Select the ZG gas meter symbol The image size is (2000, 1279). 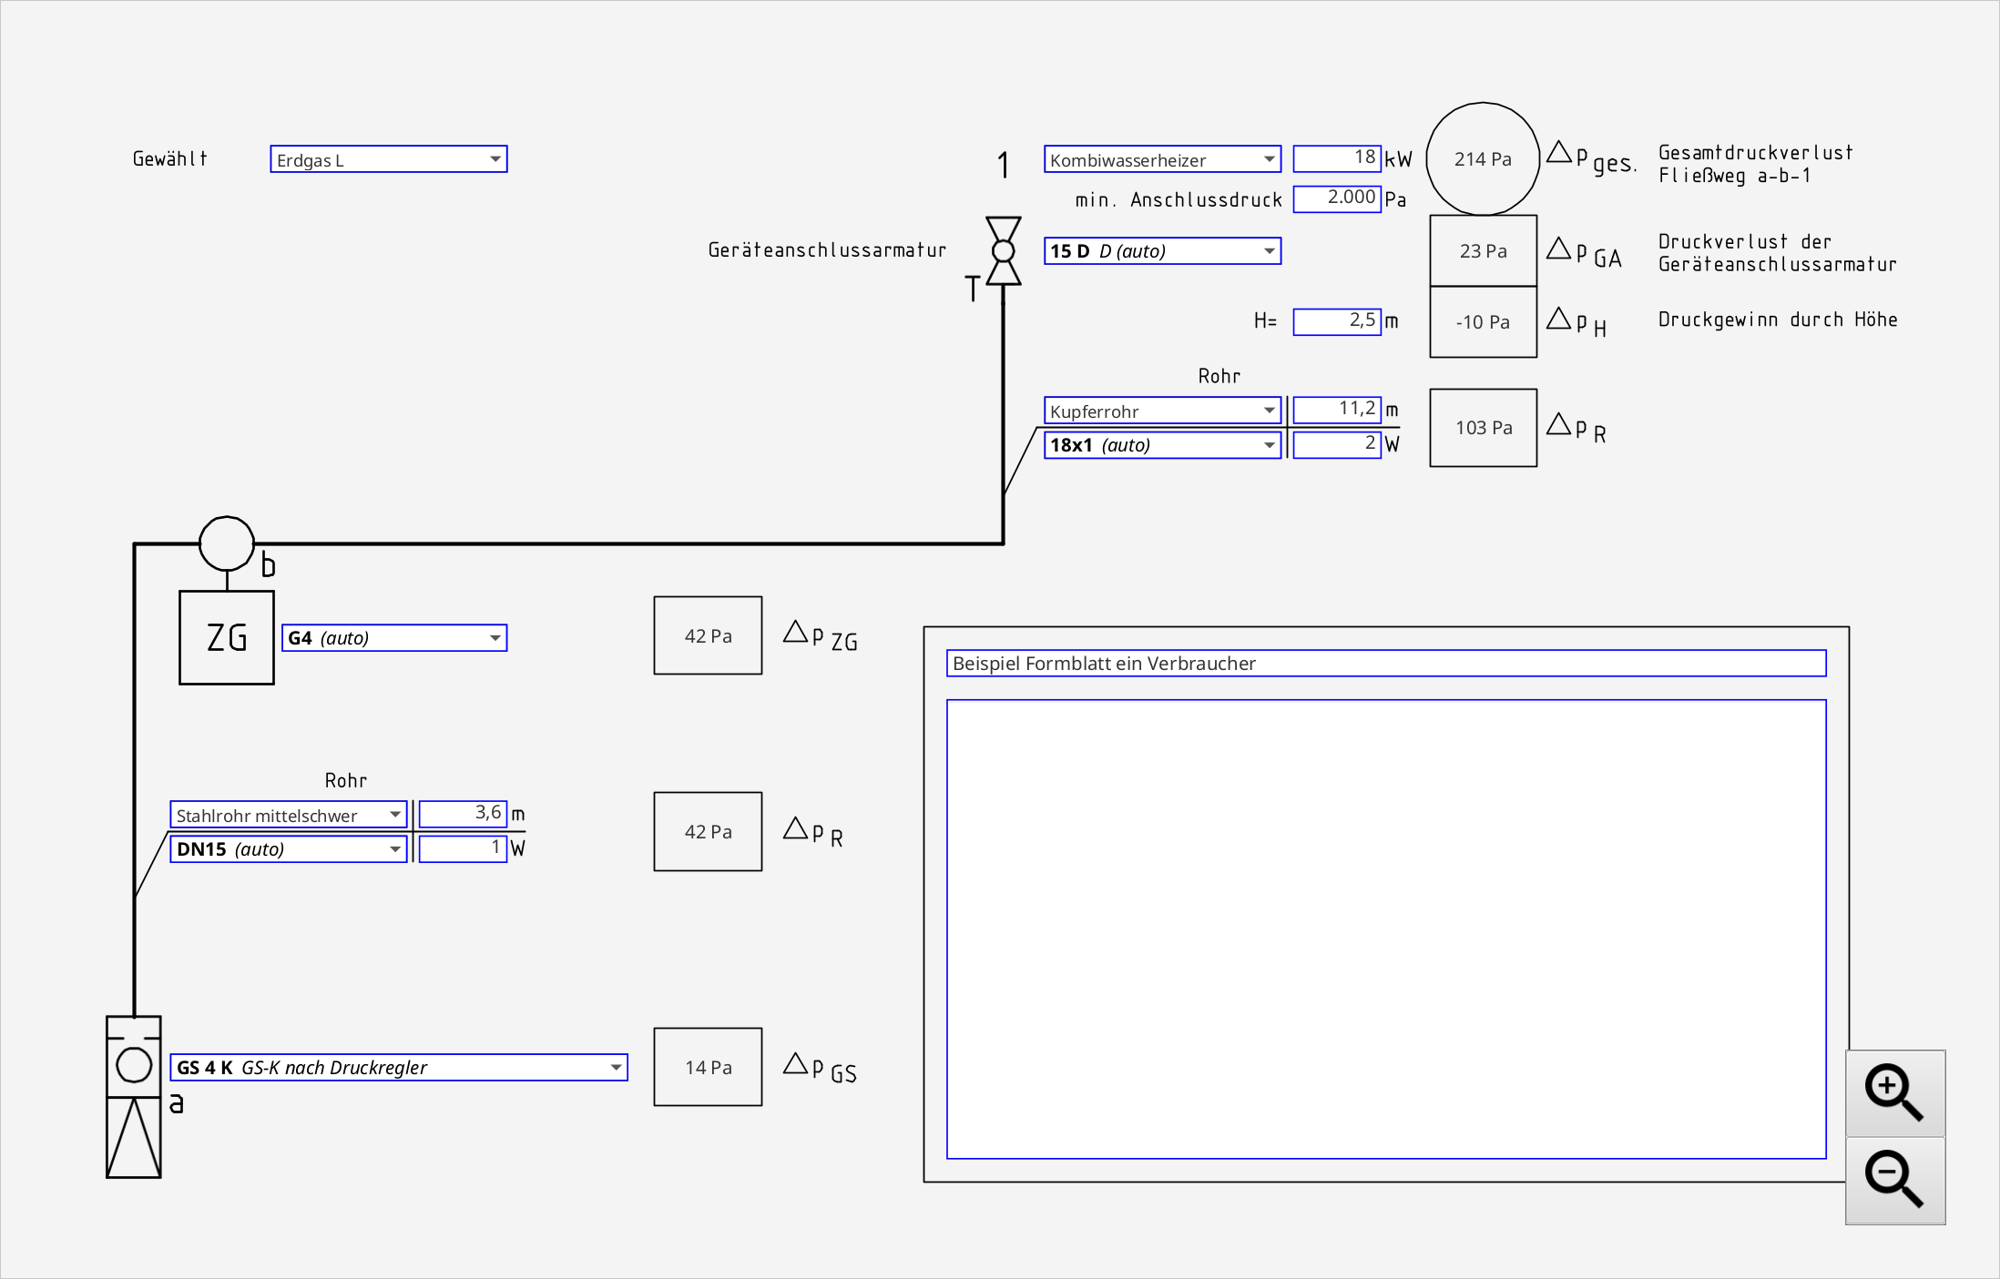(x=227, y=637)
